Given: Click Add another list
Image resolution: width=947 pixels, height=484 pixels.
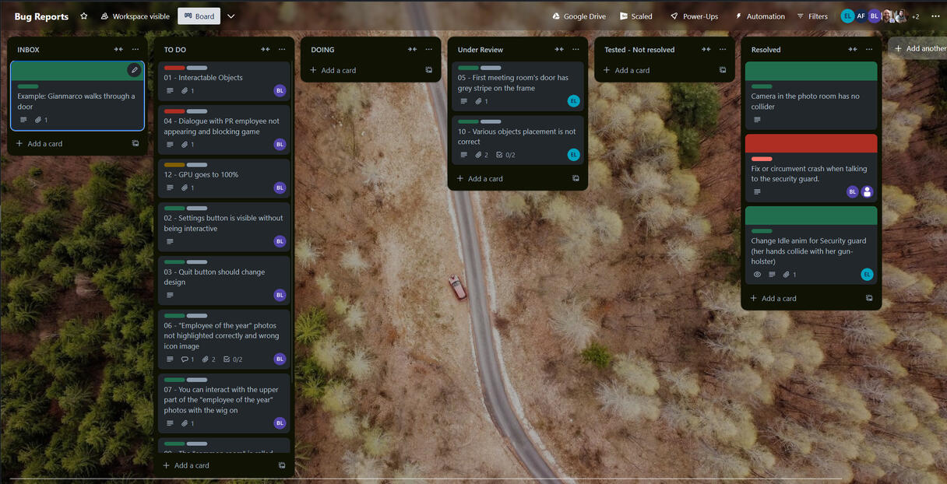Looking at the screenshot, I should pyautogui.click(x=921, y=47).
